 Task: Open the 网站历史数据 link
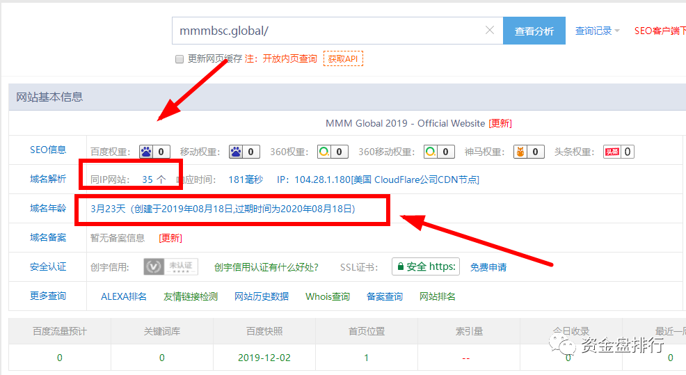pyautogui.click(x=262, y=296)
